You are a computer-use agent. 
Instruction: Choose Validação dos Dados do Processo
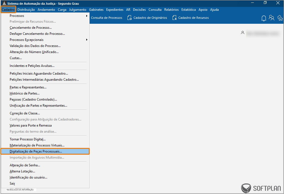click(45, 46)
